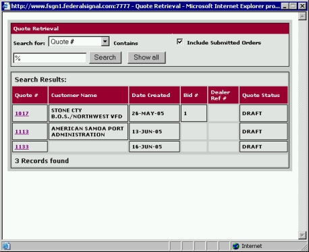This screenshot has height=252, width=309.
Task: Click the Search button
Action: (105, 57)
